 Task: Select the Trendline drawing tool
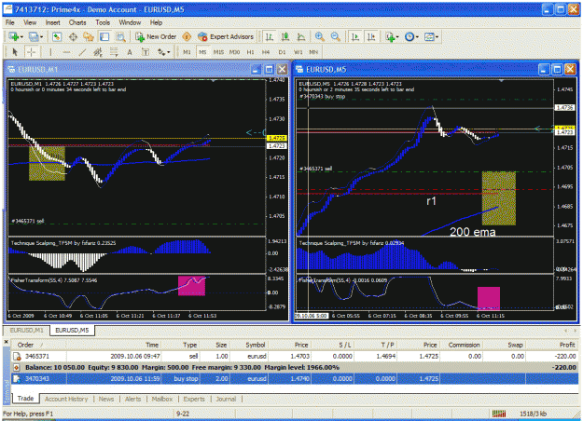(82, 52)
